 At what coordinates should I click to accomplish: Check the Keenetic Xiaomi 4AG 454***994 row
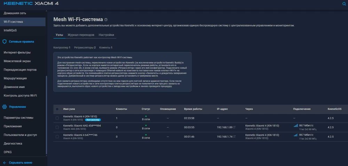click(x=57, y=127)
